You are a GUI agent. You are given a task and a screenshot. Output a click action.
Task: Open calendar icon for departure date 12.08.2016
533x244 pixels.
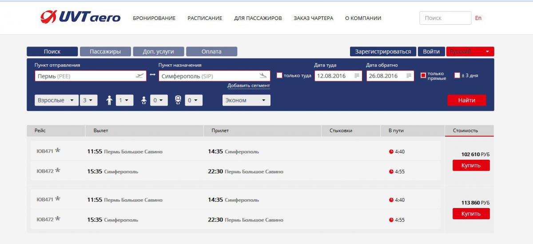coord(357,76)
